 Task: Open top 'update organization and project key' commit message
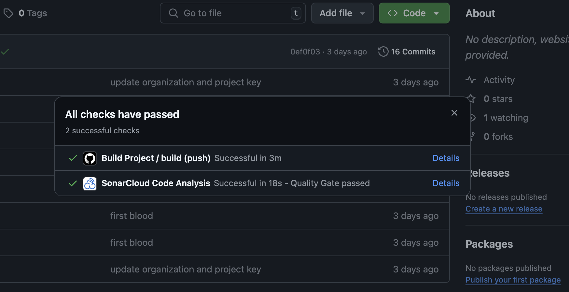tap(186, 82)
